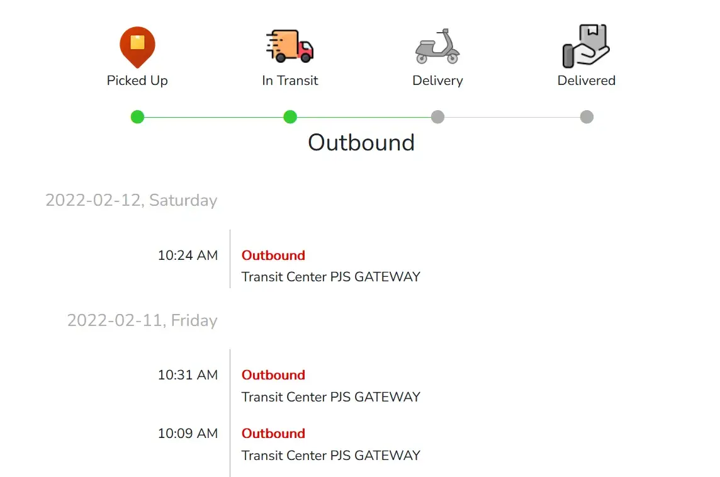Image resolution: width=720 pixels, height=477 pixels.
Task: Click the red Outbound entry at 10:24 AM
Action: (273, 255)
